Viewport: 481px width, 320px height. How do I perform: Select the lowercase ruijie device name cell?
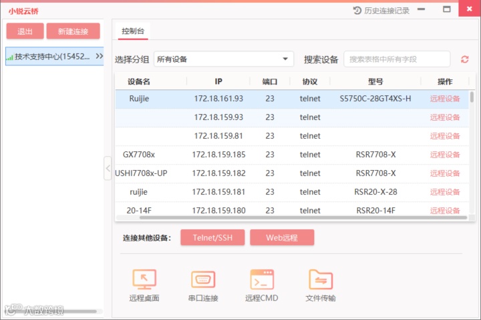(139, 192)
